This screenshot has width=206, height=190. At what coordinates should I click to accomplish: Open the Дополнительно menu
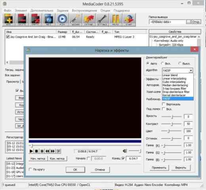(42, 10)
